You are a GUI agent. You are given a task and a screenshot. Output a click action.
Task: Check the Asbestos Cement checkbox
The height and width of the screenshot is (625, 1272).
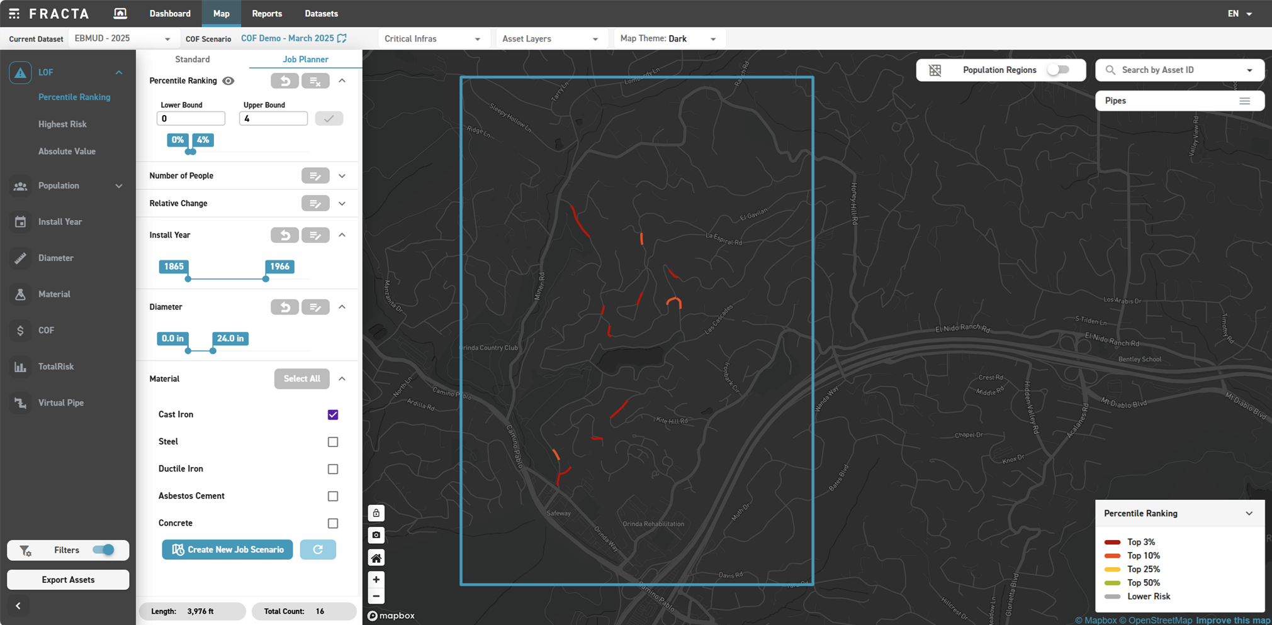pyautogui.click(x=333, y=496)
